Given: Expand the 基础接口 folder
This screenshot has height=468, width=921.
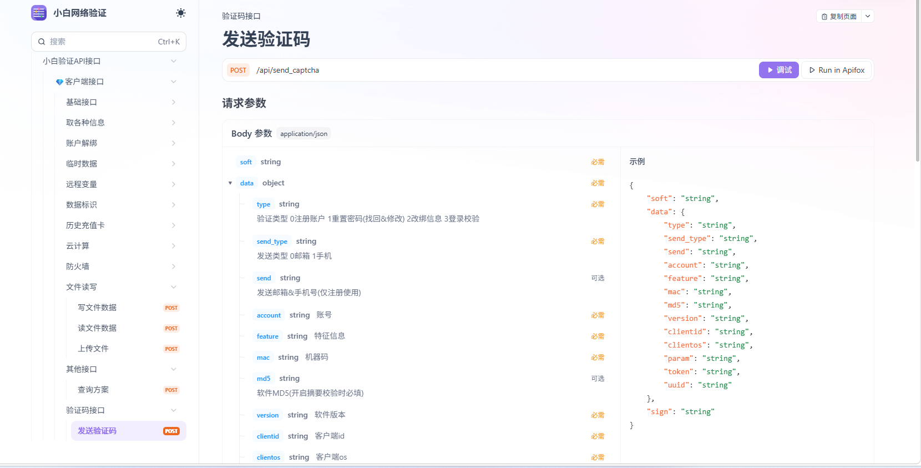Looking at the screenshot, I should click(174, 102).
